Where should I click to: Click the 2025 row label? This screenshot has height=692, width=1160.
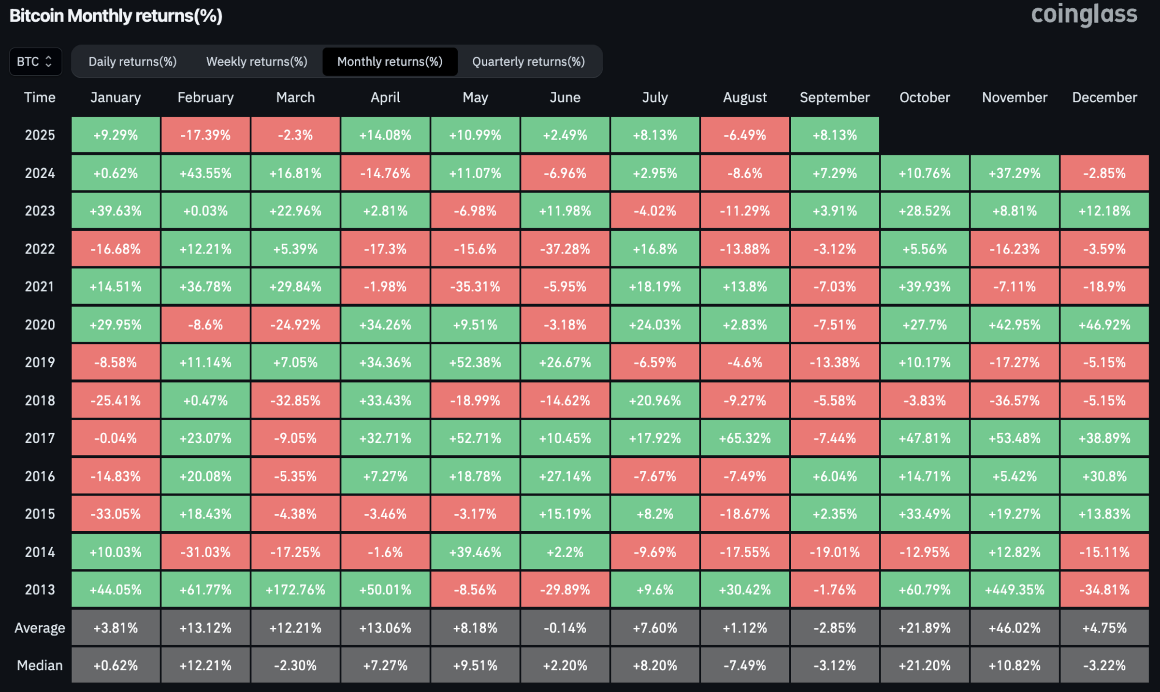40,135
